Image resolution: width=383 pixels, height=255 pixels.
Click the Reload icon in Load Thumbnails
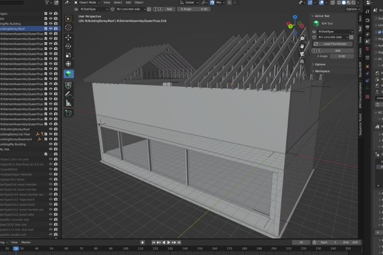316,44
